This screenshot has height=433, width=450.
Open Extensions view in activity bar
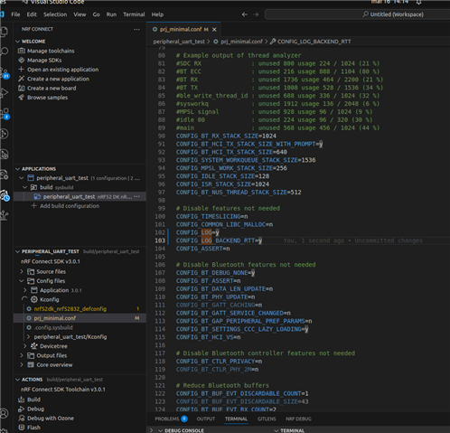[x=5, y=114]
